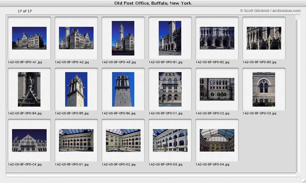Click the Old Post Office window title
This screenshot has height=183, width=306.
(x=153, y=3)
